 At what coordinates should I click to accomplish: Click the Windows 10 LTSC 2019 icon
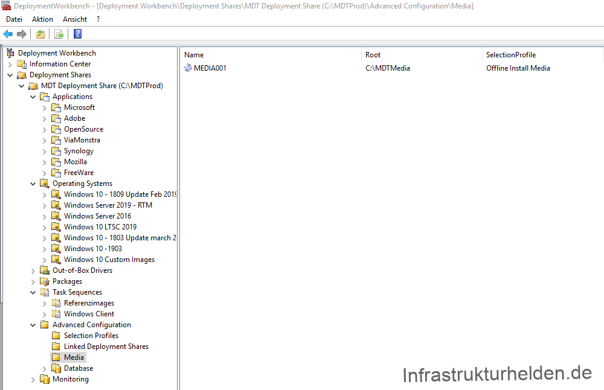56,227
